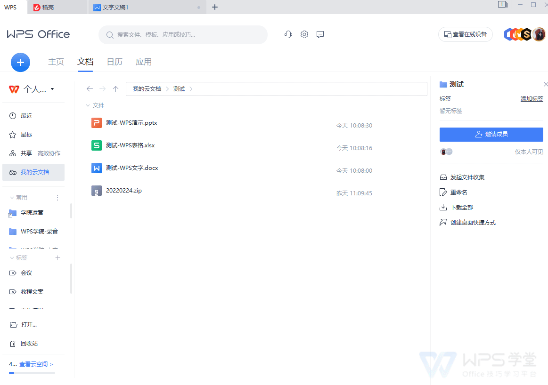548x385 pixels.
Task: Switch to the 应用 tab
Action: point(144,62)
